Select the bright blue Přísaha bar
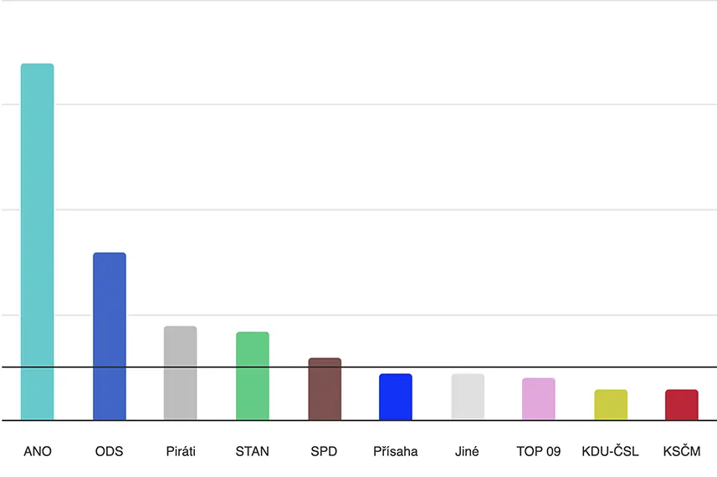The width and height of the screenshot is (717, 477). 396,397
